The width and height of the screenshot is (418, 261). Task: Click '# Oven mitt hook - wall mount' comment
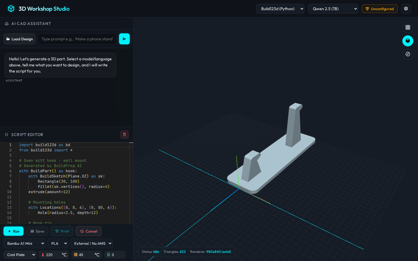53,160
